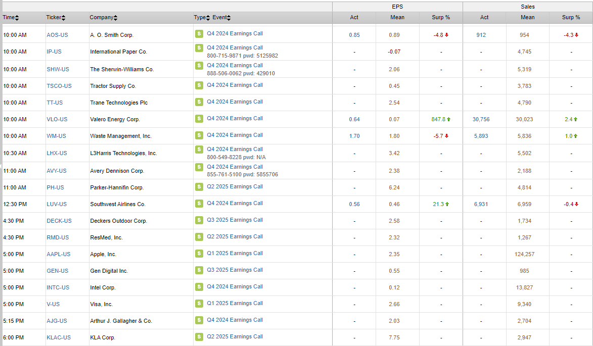Open the INTC-US ticker link
This screenshot has height=346, width=593.
pos(58,287)
